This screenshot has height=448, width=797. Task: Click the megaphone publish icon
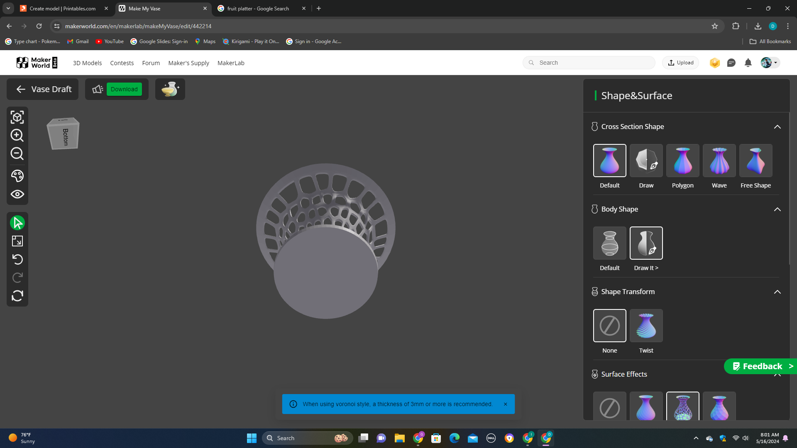point(98,89)
